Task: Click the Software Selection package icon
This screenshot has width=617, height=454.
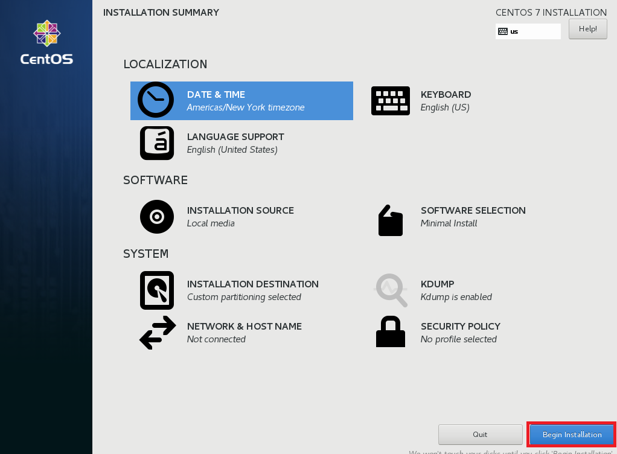Action: pyautogui.click(x=390, y=219)
